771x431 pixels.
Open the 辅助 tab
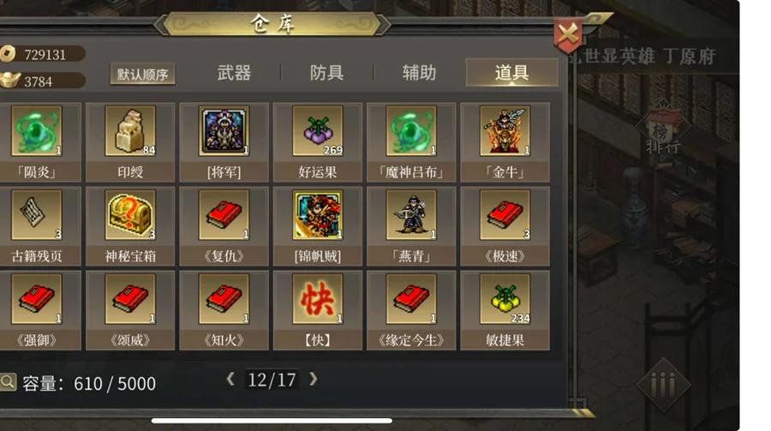tap(419, 73)
